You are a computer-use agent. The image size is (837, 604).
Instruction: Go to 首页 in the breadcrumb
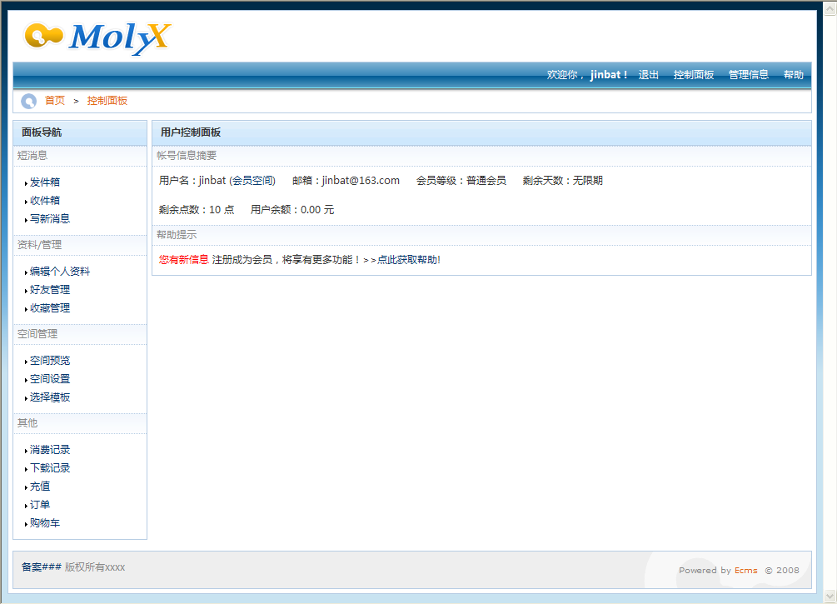[55, 101]
